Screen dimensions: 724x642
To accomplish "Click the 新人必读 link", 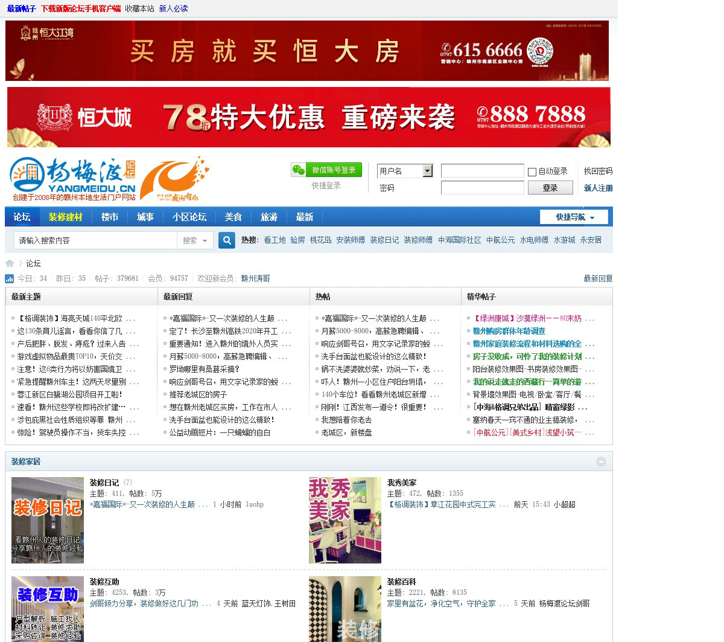I will (174, 8).
